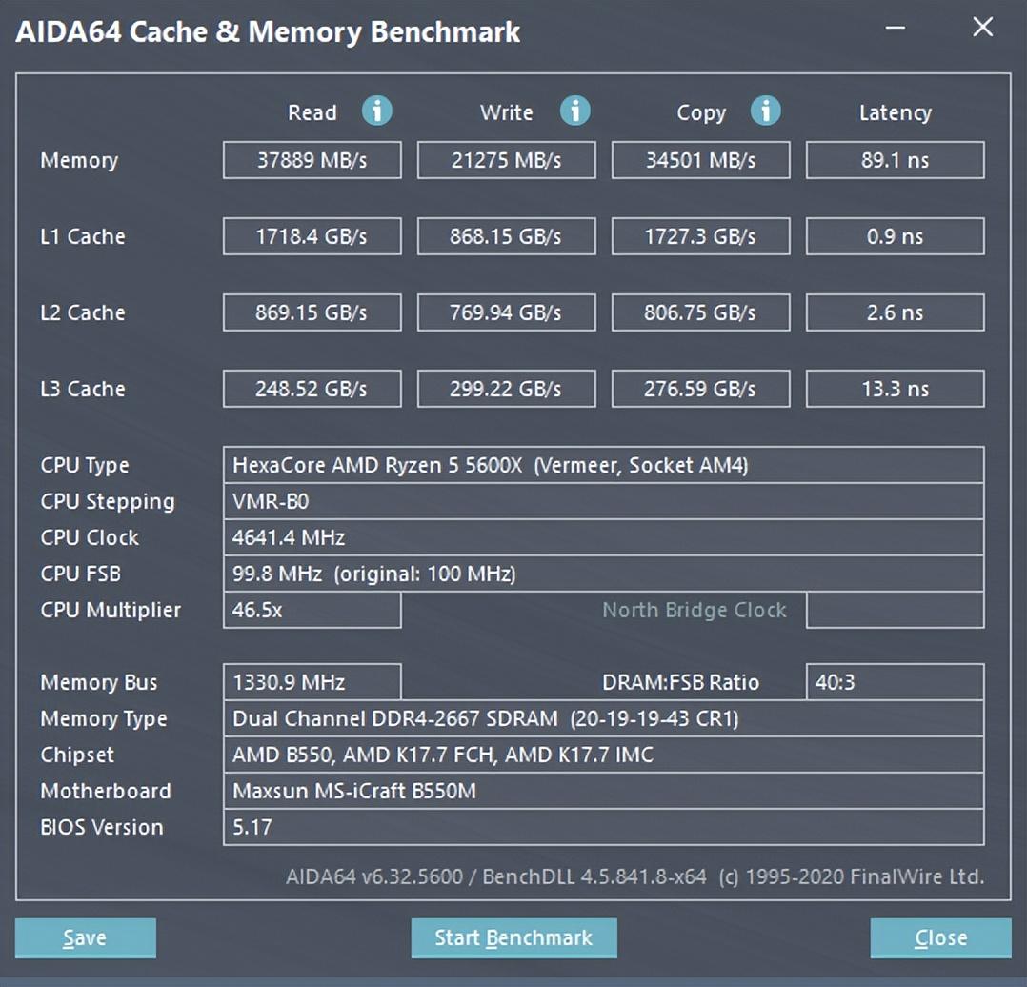Select the L2 Cache Copy result field
1027x987 pixels.
pyautogui.click(x=700, y=312)
